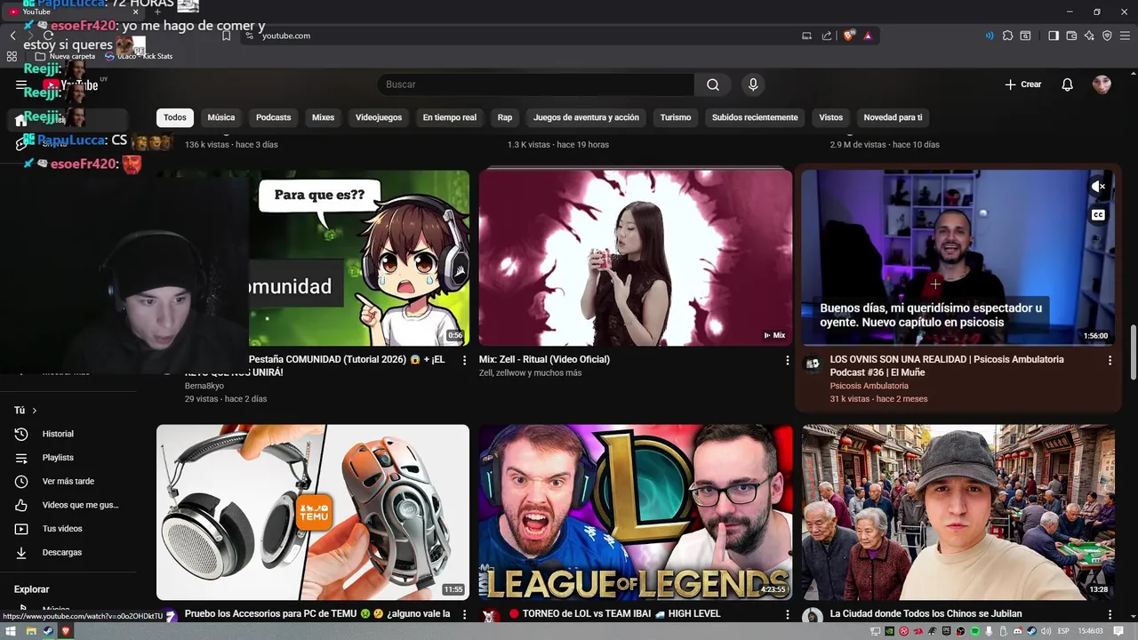The height and width of the screenshot is (640, 1138).
Task: Select the En tiempo real chip
Action: [450, 117]
